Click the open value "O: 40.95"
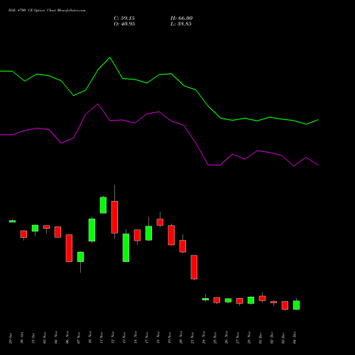The width and height of the screenshot is (355, 355). (x=124, y=24)
